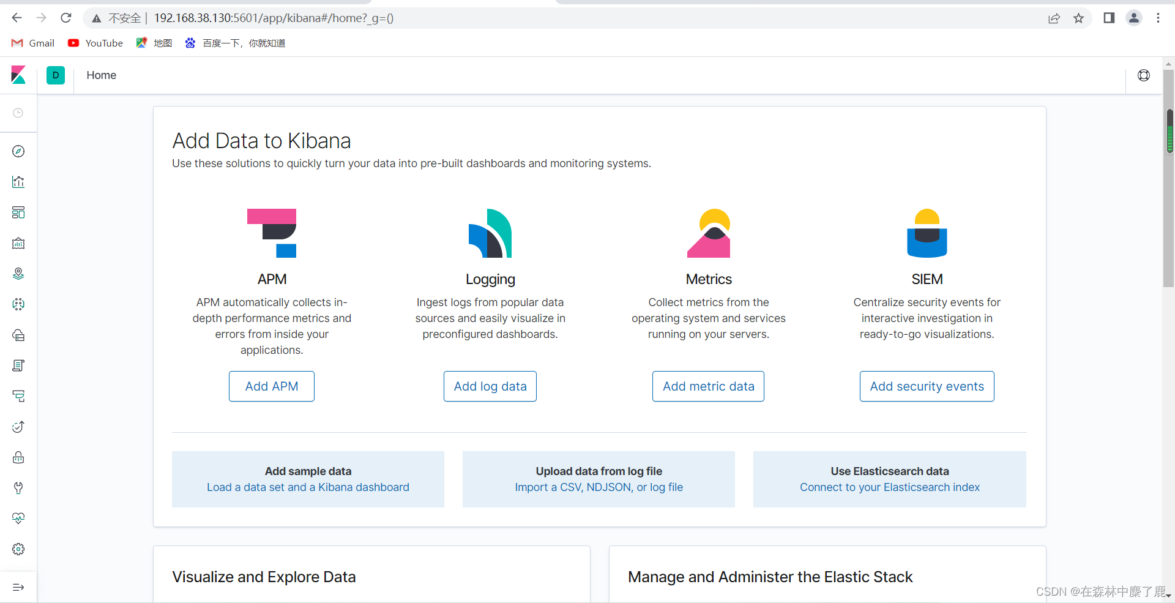Click the browser forward arrow
1175x603 pixels.
click(42, 18)
